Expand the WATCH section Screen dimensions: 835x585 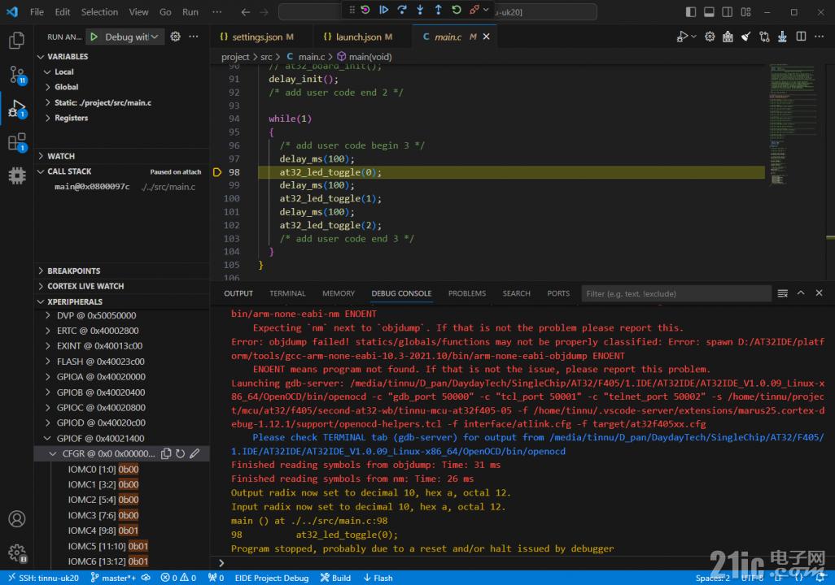click(x=41, y=156)
